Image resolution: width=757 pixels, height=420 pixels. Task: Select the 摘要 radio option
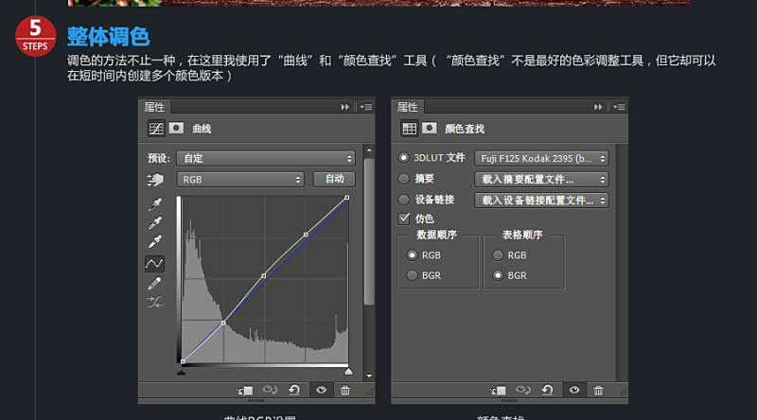point(405,179)
